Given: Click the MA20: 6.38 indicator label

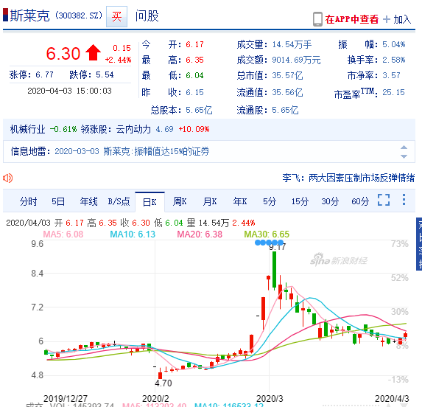Looking at the screenshot, I should point(200,234).
